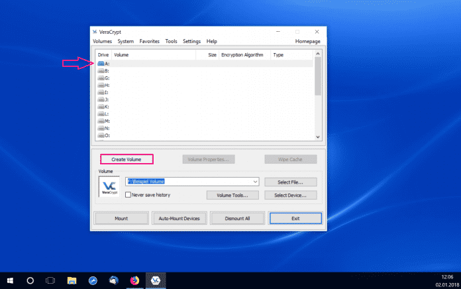Viewport: 461px width, 289px height.
Task: Click the VeraCrypt taskbar icon
Action: [156, 280]
